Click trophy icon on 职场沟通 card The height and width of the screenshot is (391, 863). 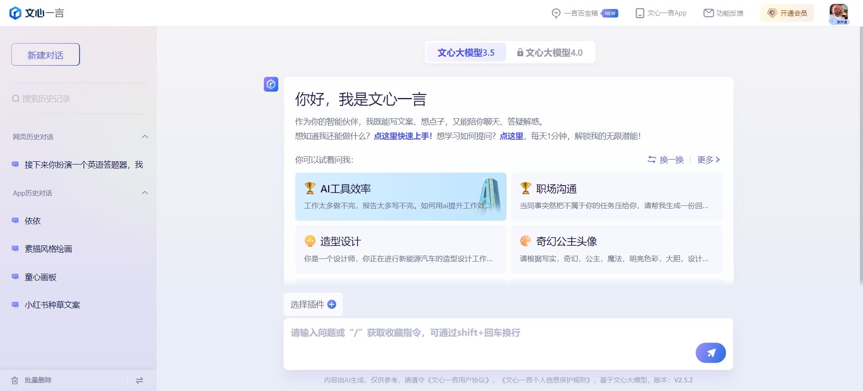[526, 188]
